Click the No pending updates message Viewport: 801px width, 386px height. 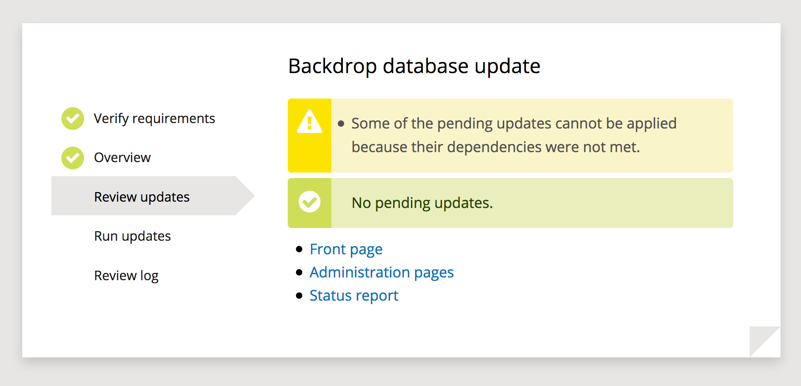[x=422, y=203]
